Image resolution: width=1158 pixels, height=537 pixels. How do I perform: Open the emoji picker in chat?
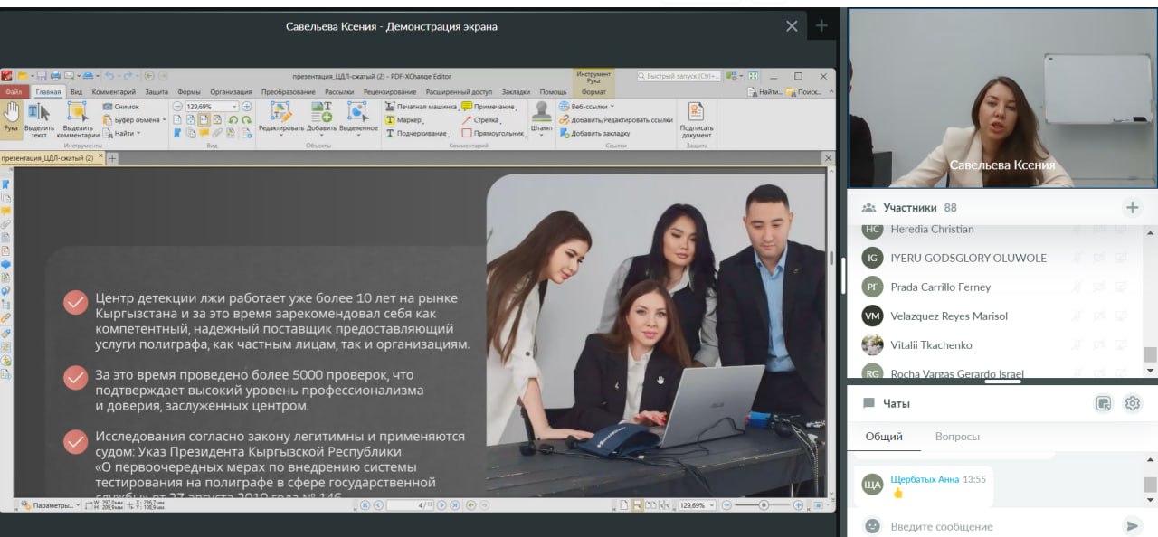(872, 526)
